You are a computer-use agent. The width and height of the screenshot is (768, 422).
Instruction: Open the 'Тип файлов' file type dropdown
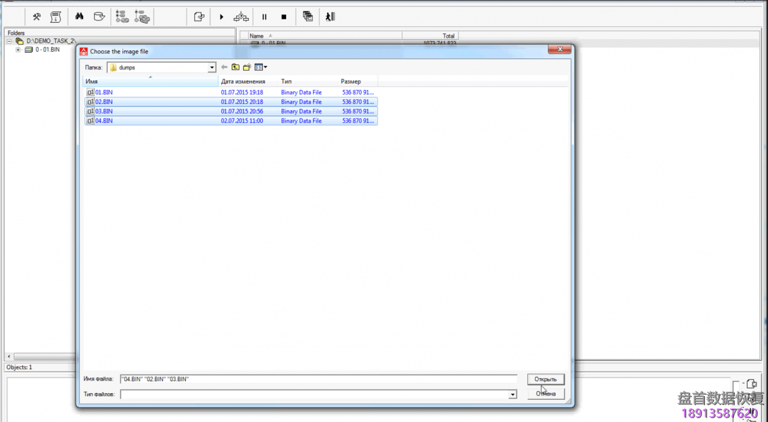(512, 394)
